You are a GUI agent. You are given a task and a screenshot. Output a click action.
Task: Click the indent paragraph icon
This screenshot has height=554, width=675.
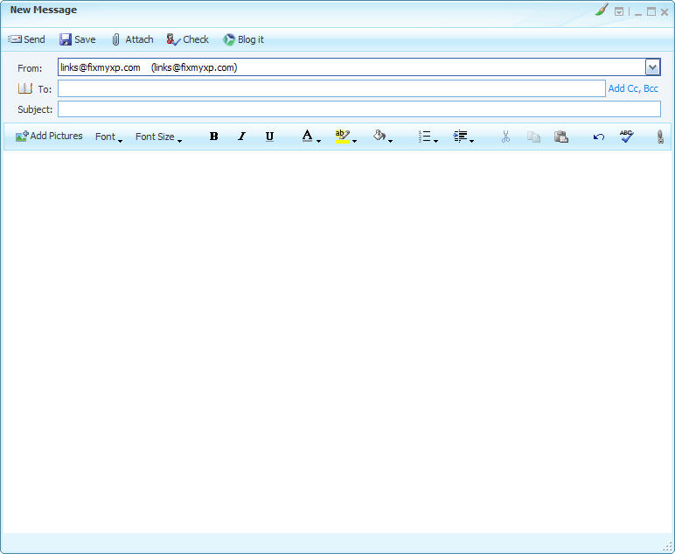[x=460, y=137]
